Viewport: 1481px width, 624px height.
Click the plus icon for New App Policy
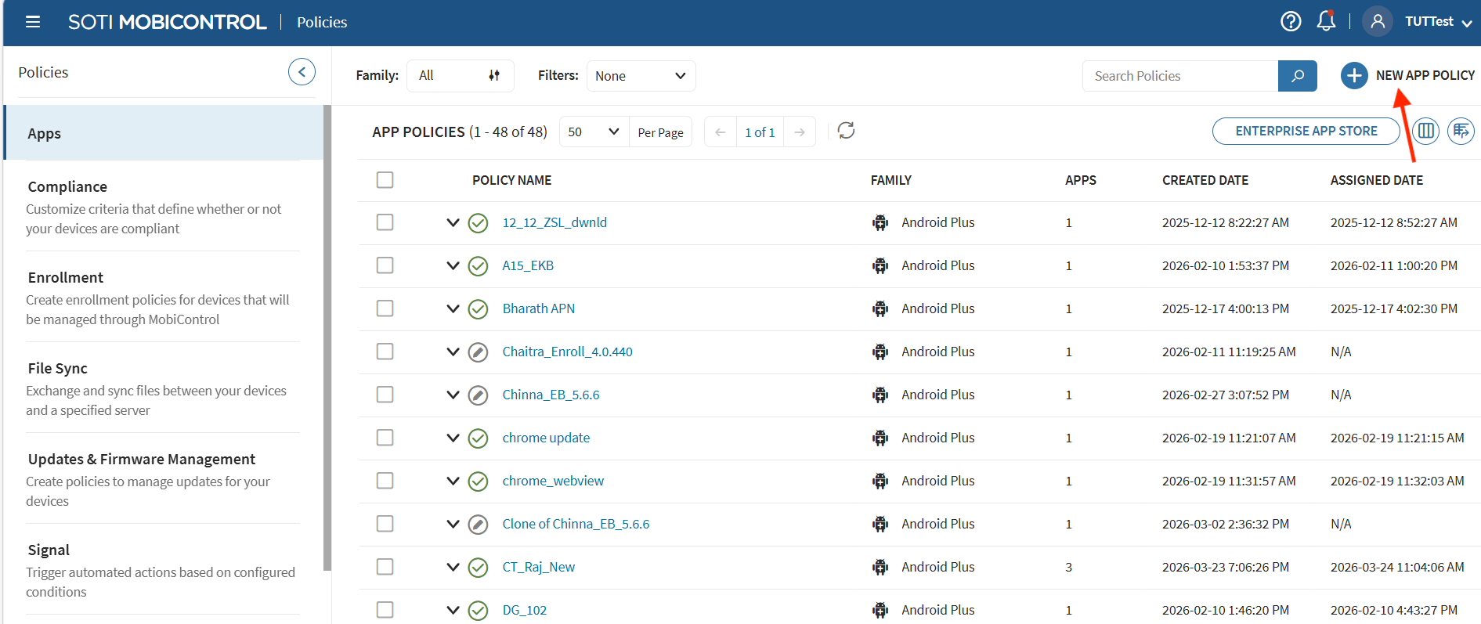pos(1353,76)
